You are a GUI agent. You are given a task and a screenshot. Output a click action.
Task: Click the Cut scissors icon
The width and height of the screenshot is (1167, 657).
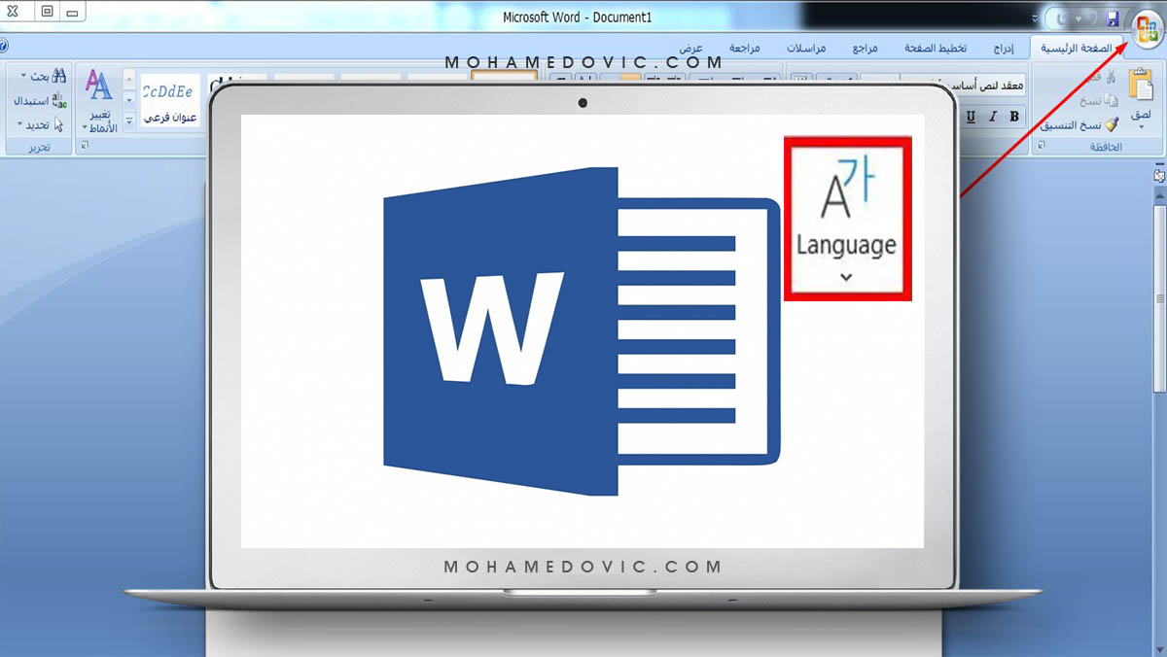click(1111, 77)
